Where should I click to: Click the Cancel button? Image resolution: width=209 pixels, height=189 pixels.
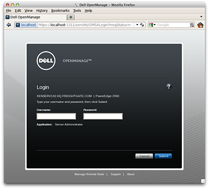[x=144, y=156]
